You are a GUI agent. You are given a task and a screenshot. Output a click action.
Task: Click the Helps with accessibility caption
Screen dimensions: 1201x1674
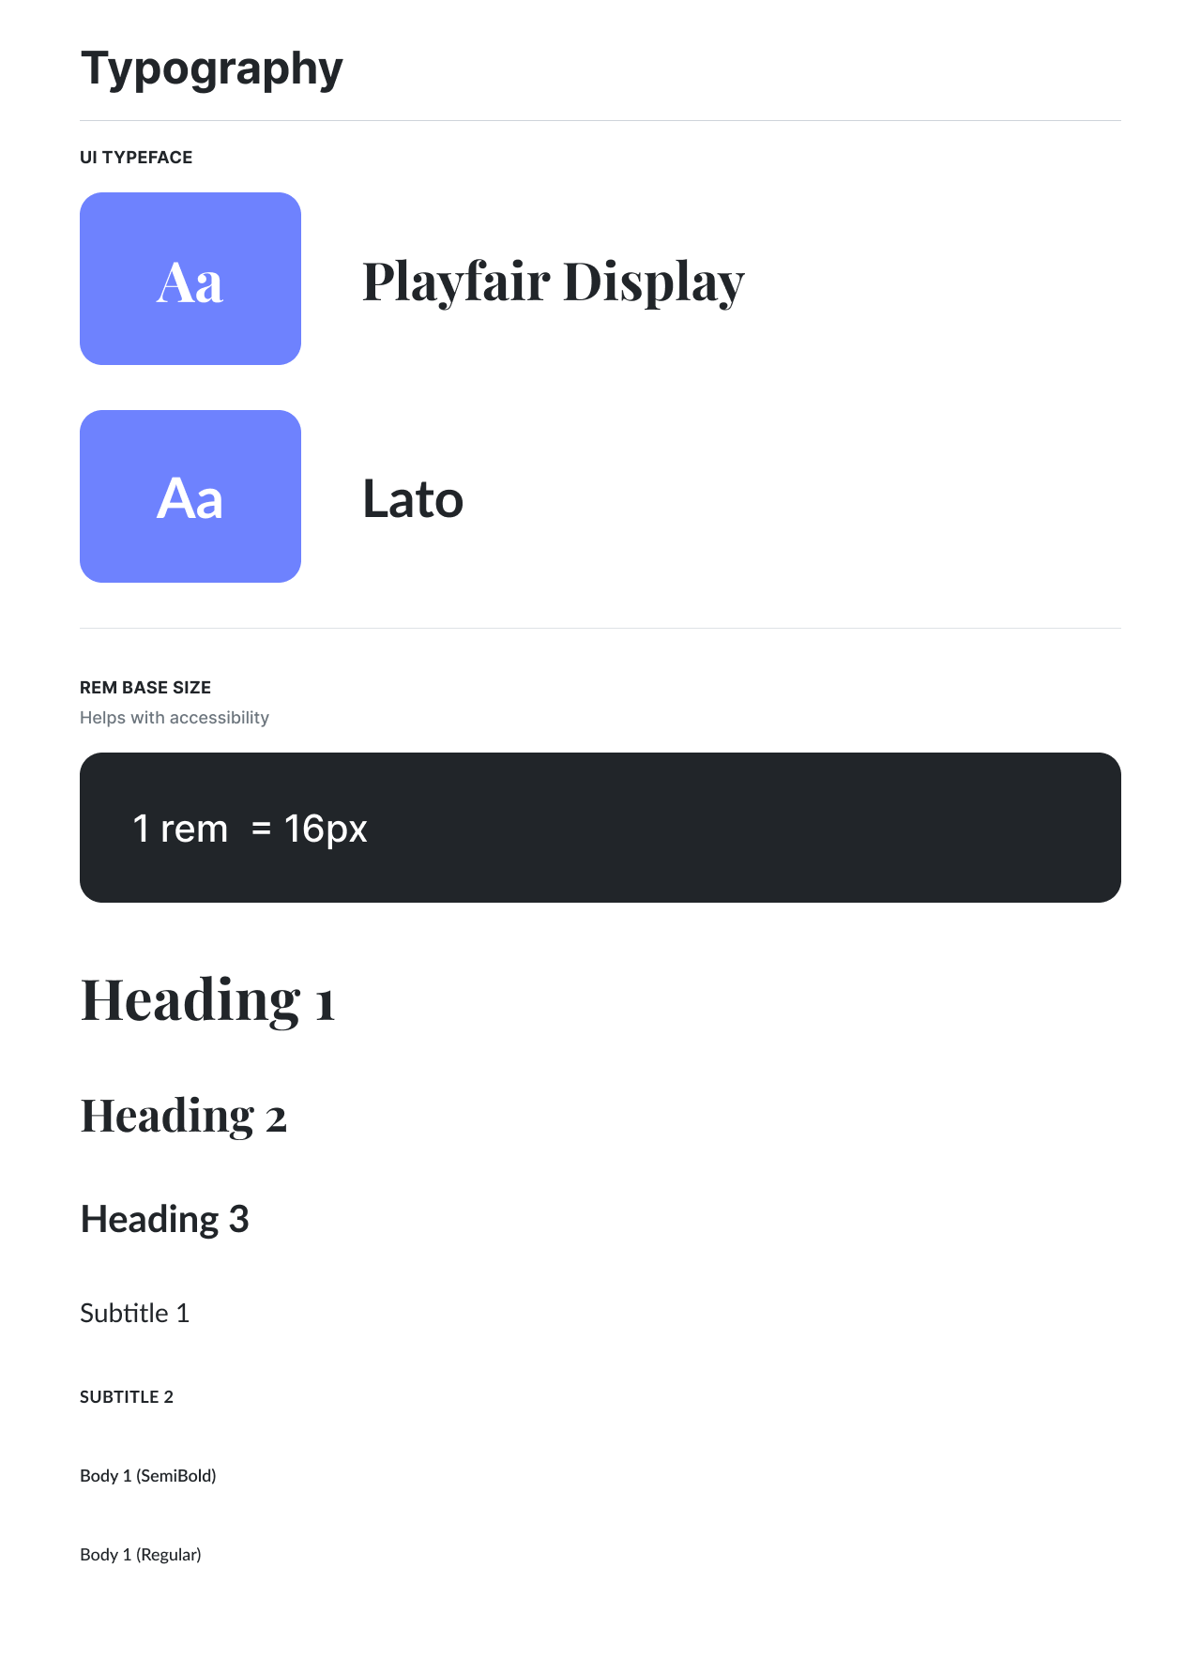point(175,718)
